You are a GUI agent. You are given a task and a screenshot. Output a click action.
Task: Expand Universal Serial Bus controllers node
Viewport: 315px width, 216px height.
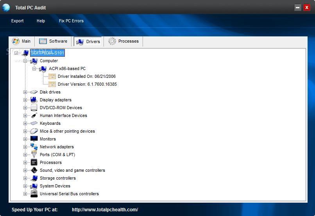25,194
